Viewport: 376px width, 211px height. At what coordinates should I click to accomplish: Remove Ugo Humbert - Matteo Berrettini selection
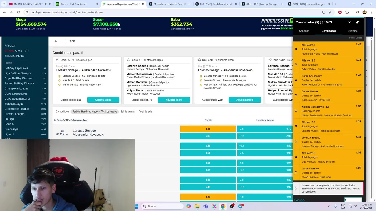click(x=296, y=157)
